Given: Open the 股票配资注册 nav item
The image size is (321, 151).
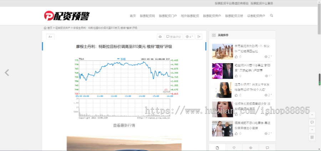Looking at the screenshot, I should tap(234, 16).
